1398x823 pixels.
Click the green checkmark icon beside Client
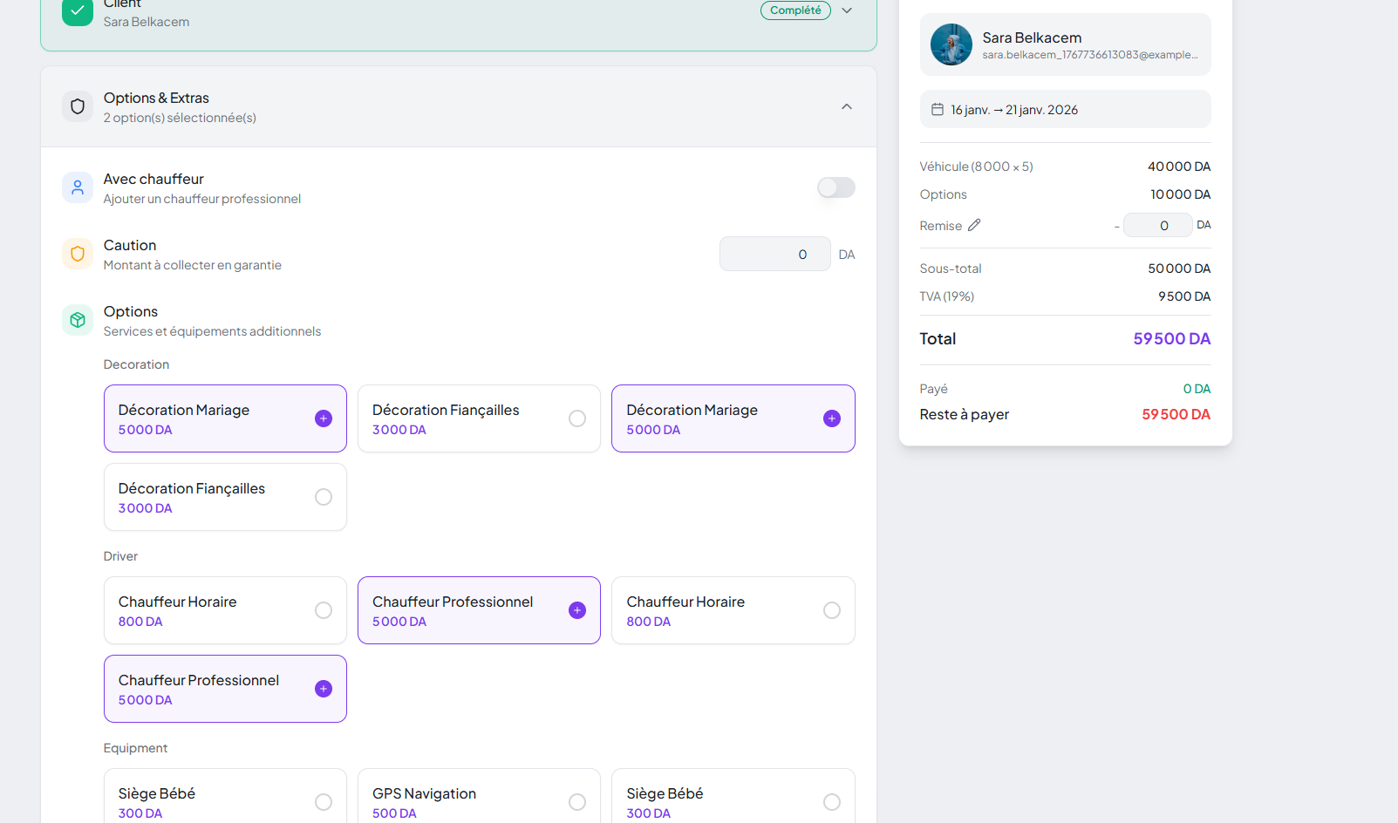[x=78, y=11]
